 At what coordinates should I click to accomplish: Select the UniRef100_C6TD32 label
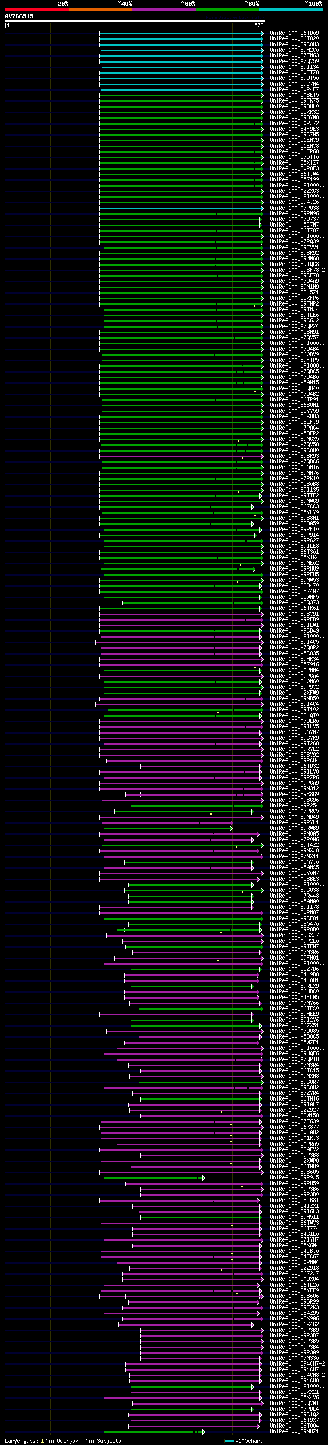point(294,766)
